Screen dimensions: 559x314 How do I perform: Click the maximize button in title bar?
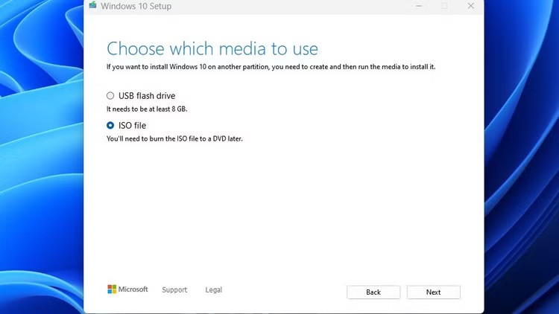tap(444, 6)
